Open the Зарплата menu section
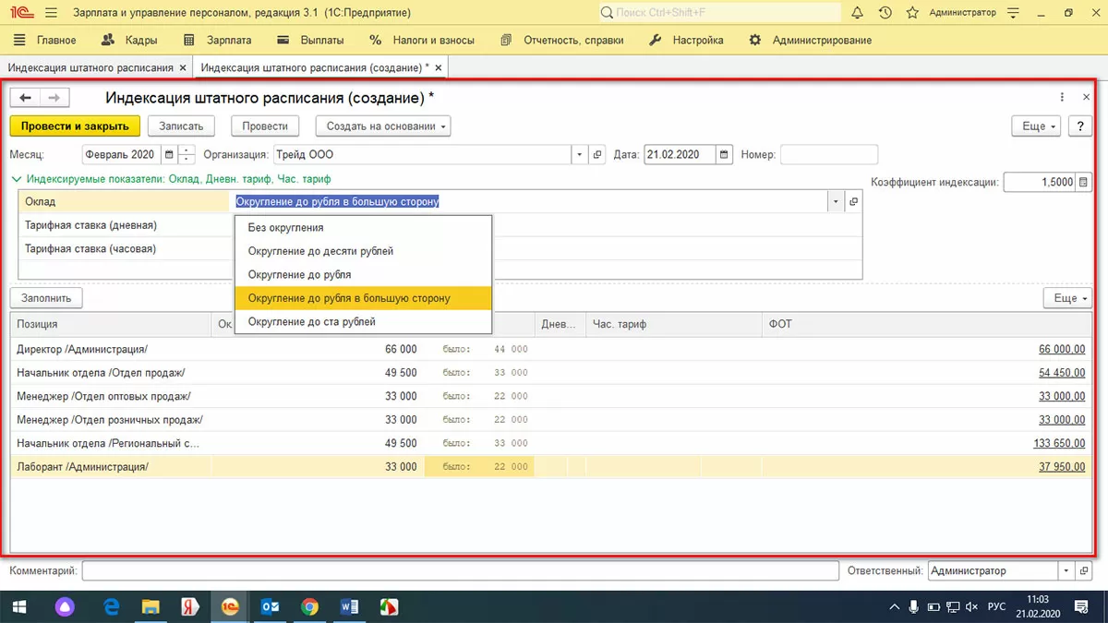The image size is (1108, 623). click(x=218, y=41)
